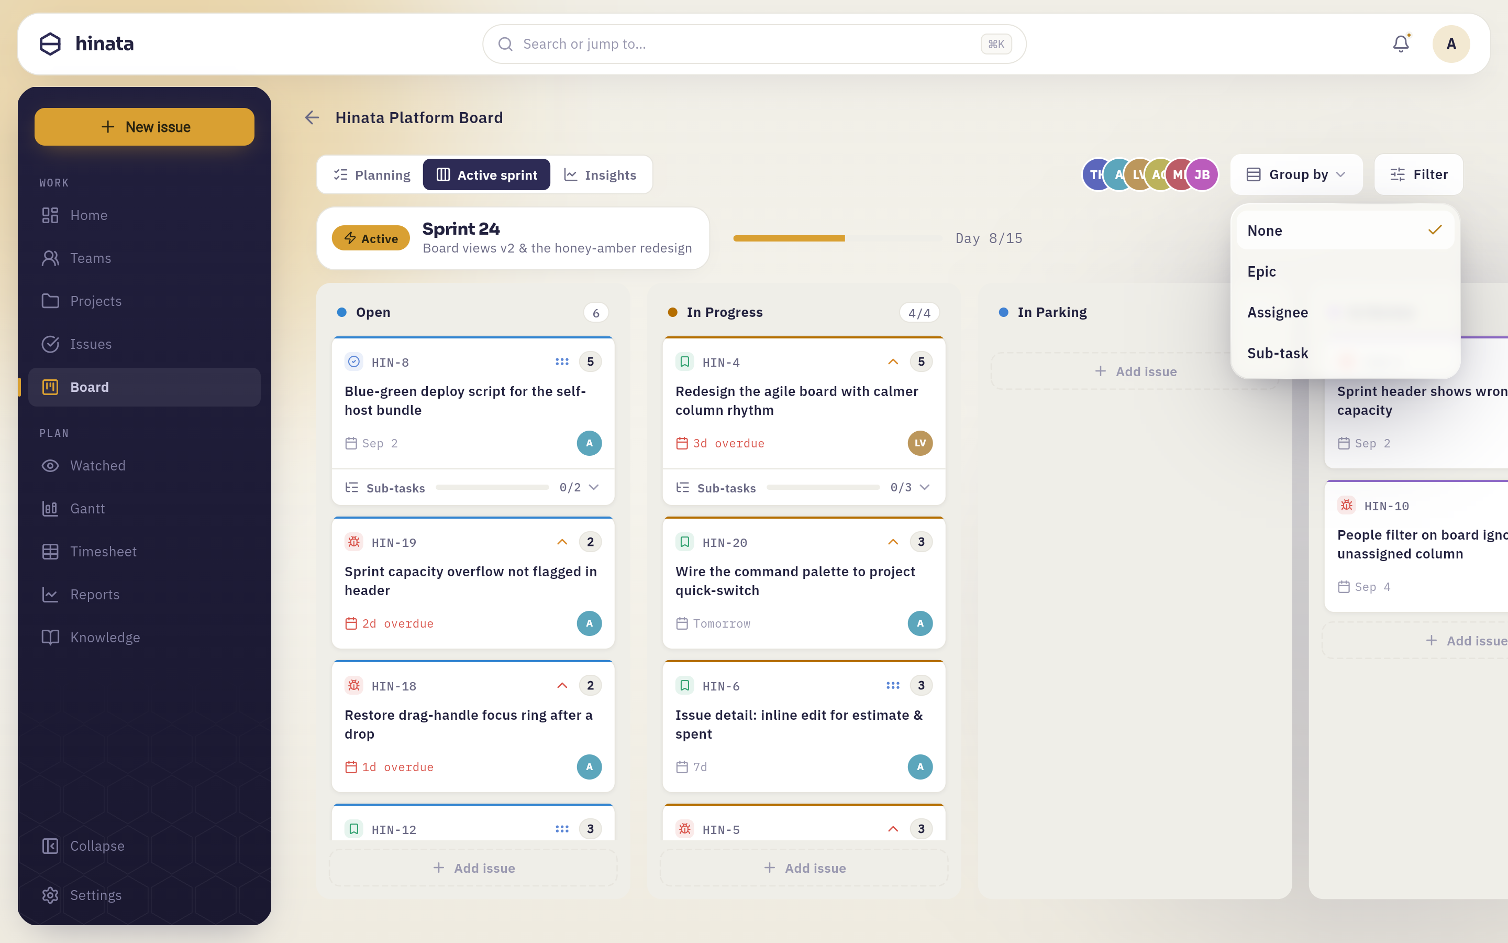Create a New issue
The height and width of the screenshot is (943, 1508).
145,127
